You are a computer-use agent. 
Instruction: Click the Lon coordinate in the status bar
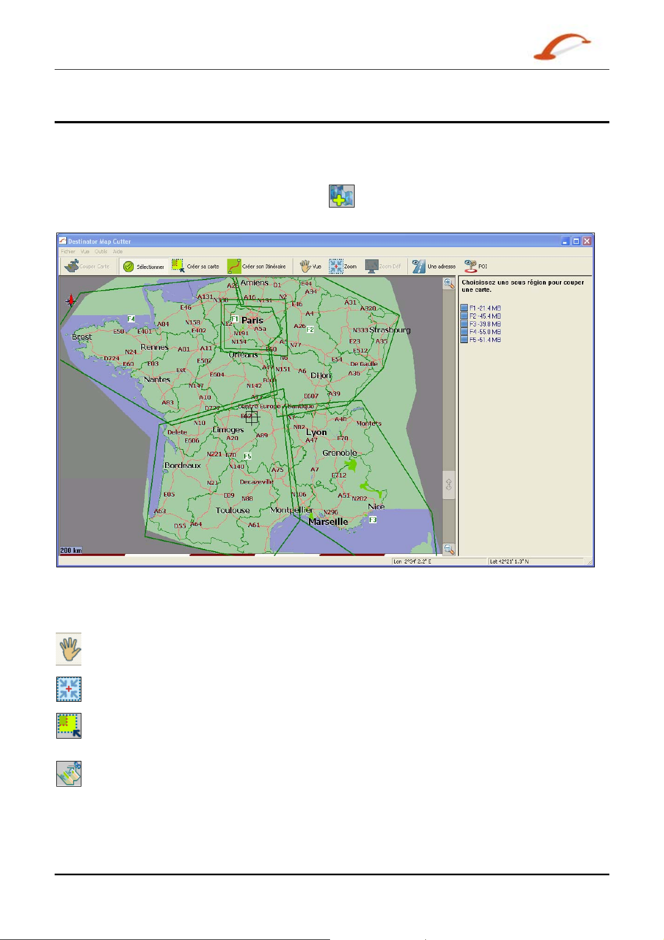click(x=413, y=561)
